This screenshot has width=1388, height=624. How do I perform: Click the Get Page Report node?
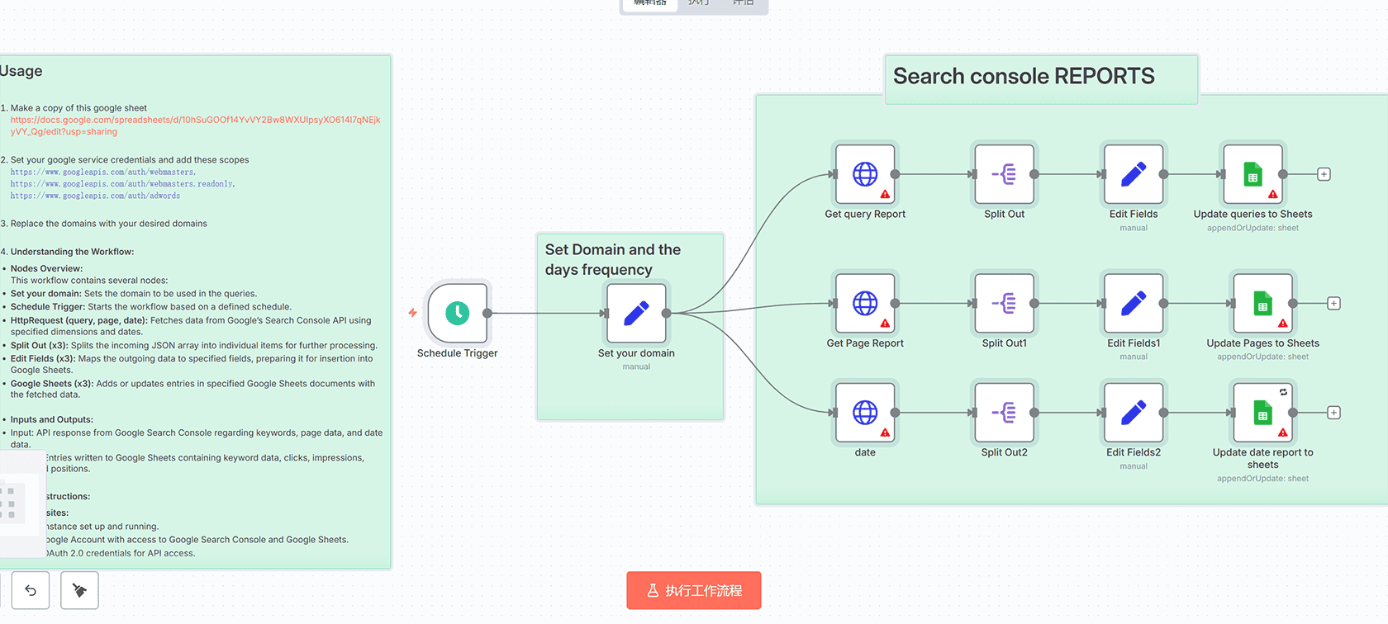click(x=865, y=304)
